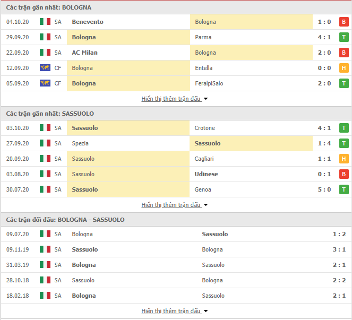Click orange H badge for Sassuolo-Cagliari match
This screenshot has width=352, height=320.
click(x=344, y=159)
